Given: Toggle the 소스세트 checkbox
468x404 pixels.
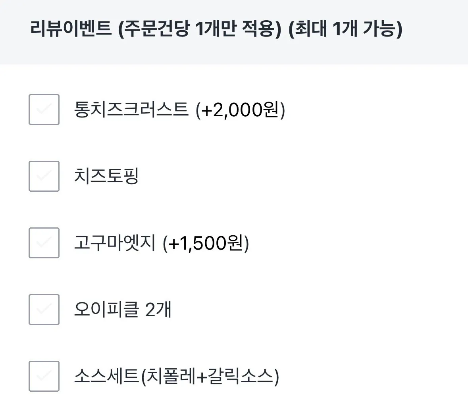Looking at the screenshot, I should (44, 376).
